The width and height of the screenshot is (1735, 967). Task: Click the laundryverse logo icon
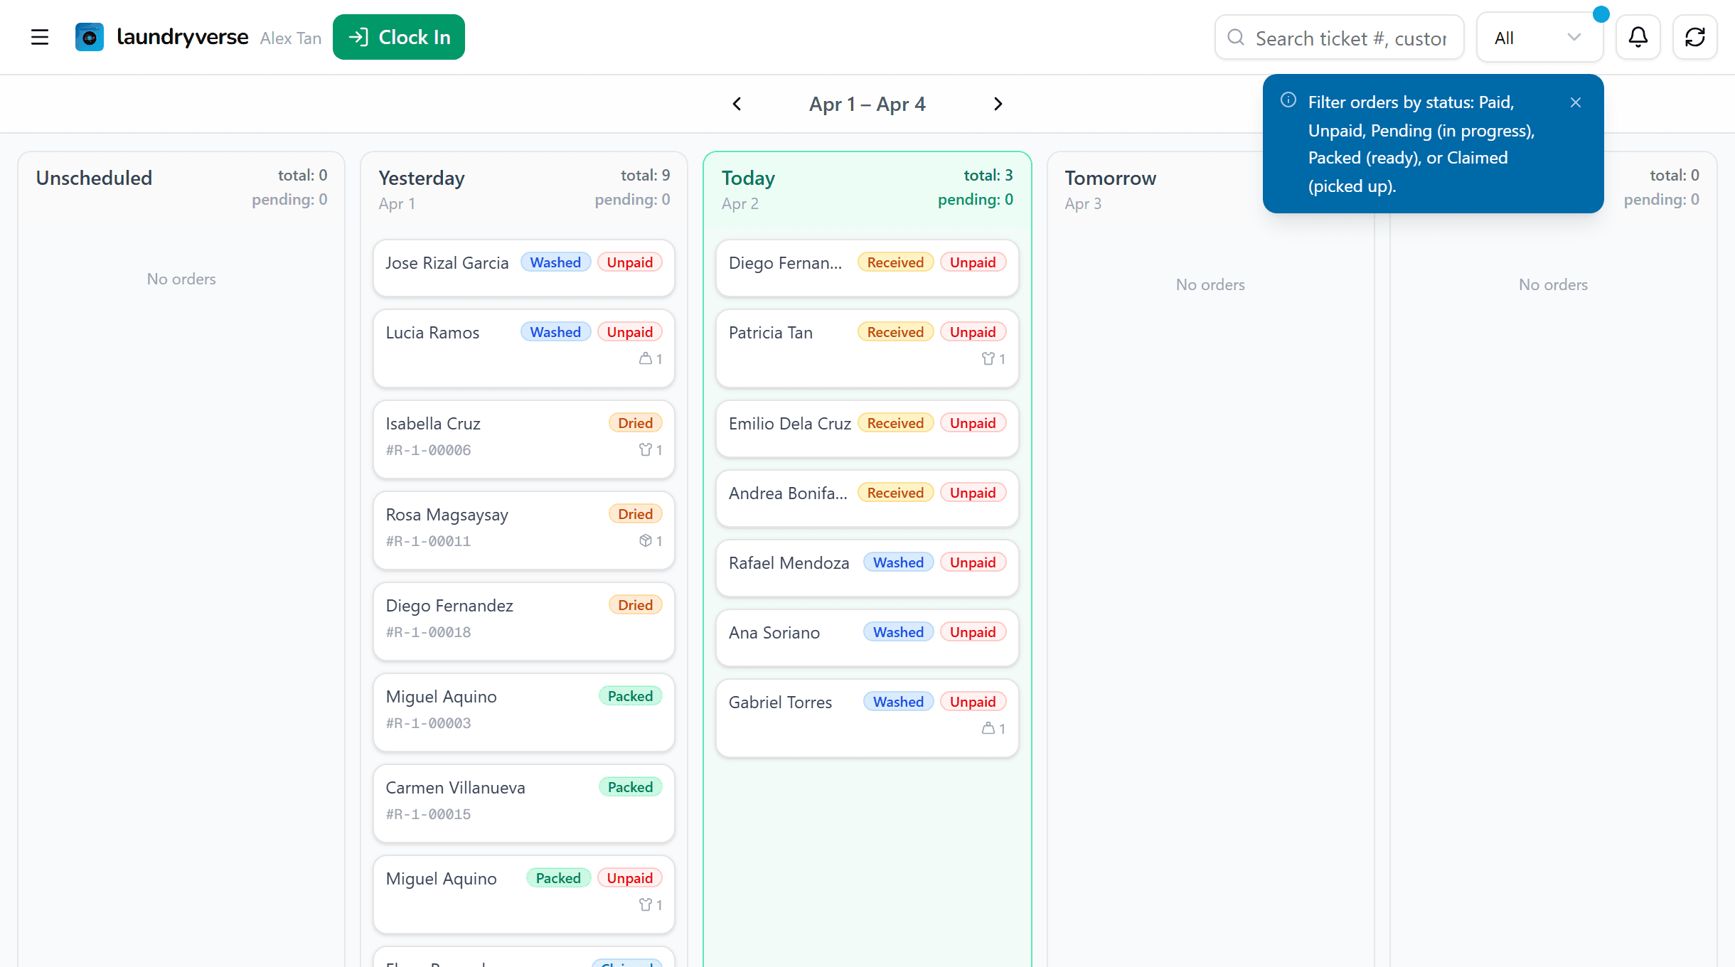(x=89, y=36)
